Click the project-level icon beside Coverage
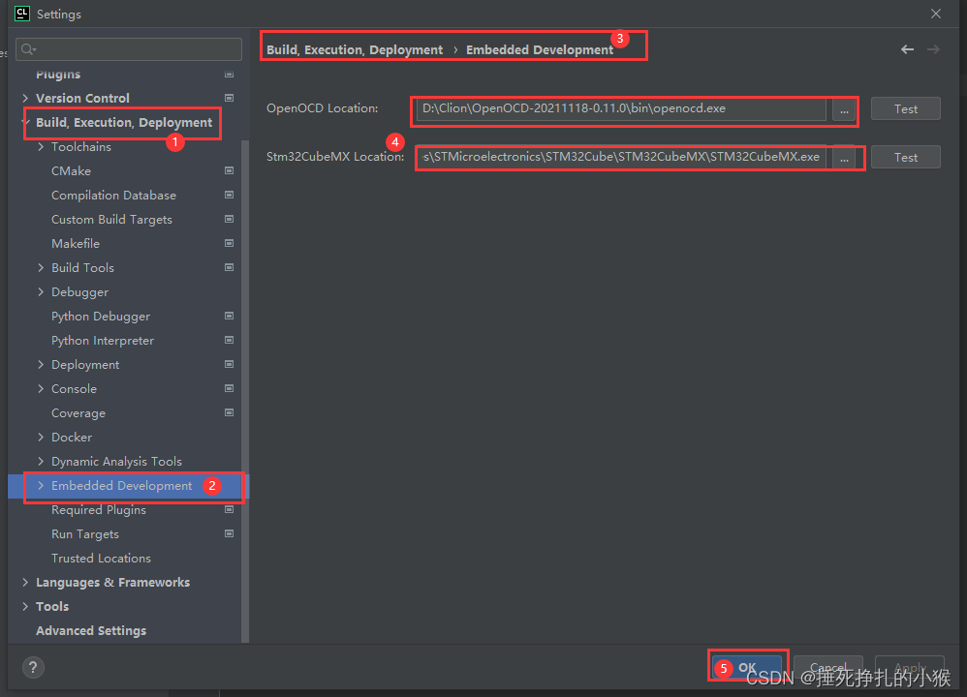 pyautogui.click(x=229, y=413)
